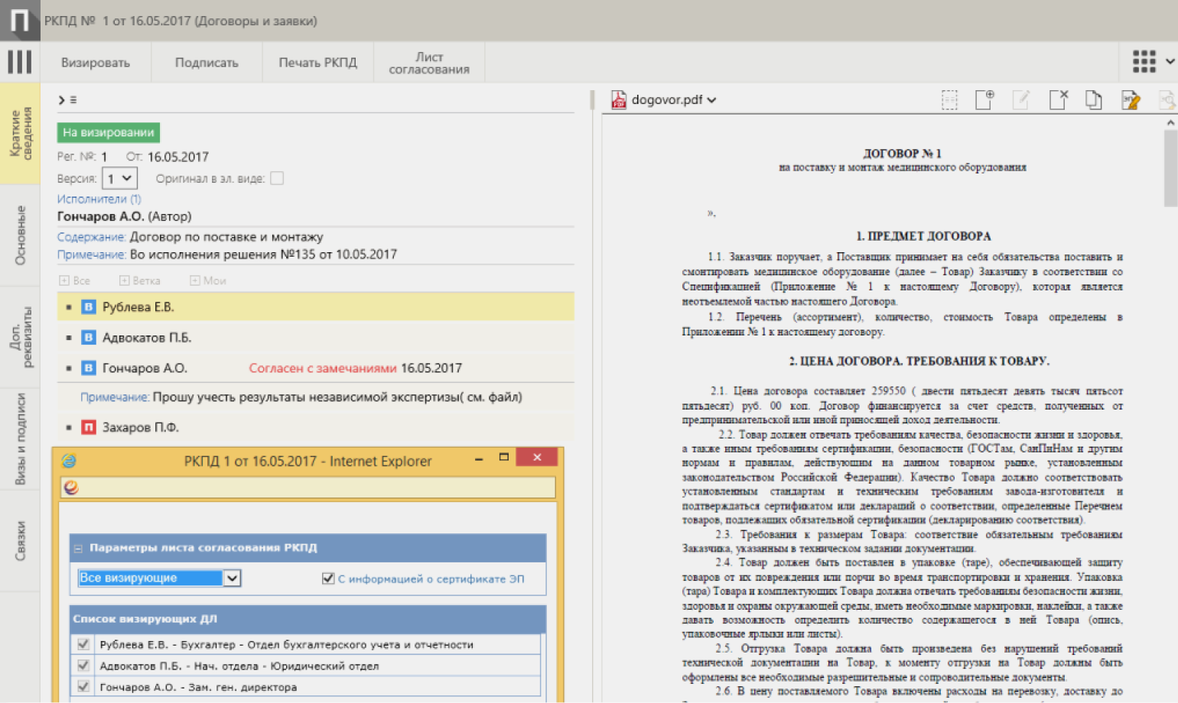Click the delete file icon with X
1178x703 pixels.
pyautogui.click(x=1058, y=99)
